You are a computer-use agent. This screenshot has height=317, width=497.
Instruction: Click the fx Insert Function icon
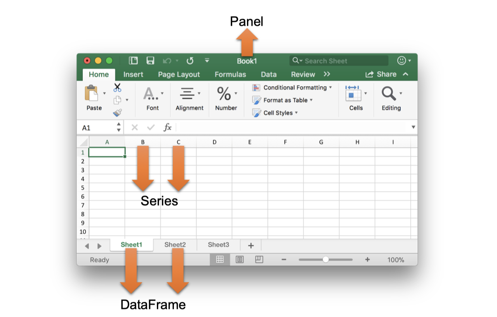click(x=167, y=127)
